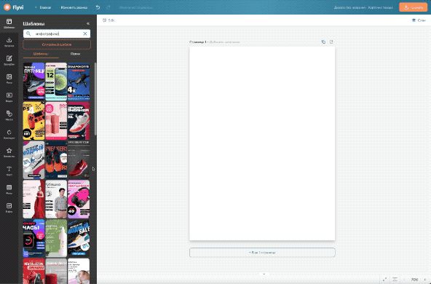The width and height of the screenshot is (431, 284).
Task: Select the photo sidebar icon
Action: [x=9, y=79]
